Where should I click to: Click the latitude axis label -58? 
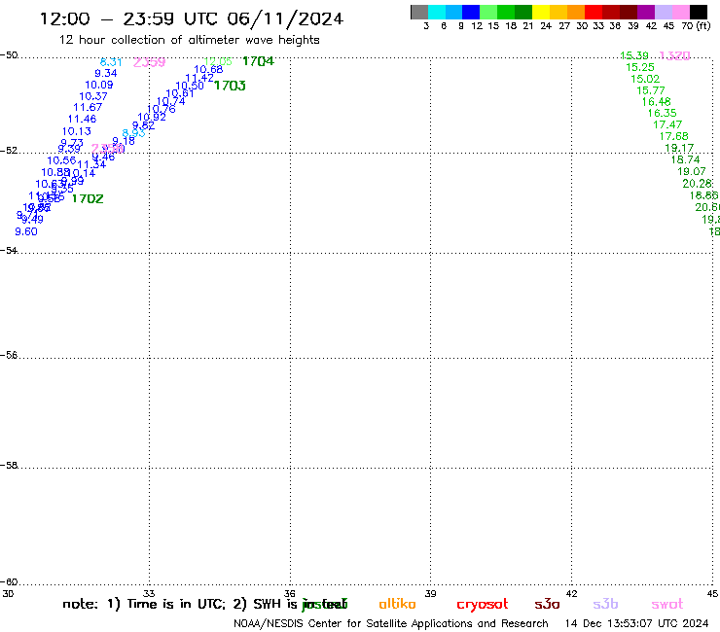[9, 466]
